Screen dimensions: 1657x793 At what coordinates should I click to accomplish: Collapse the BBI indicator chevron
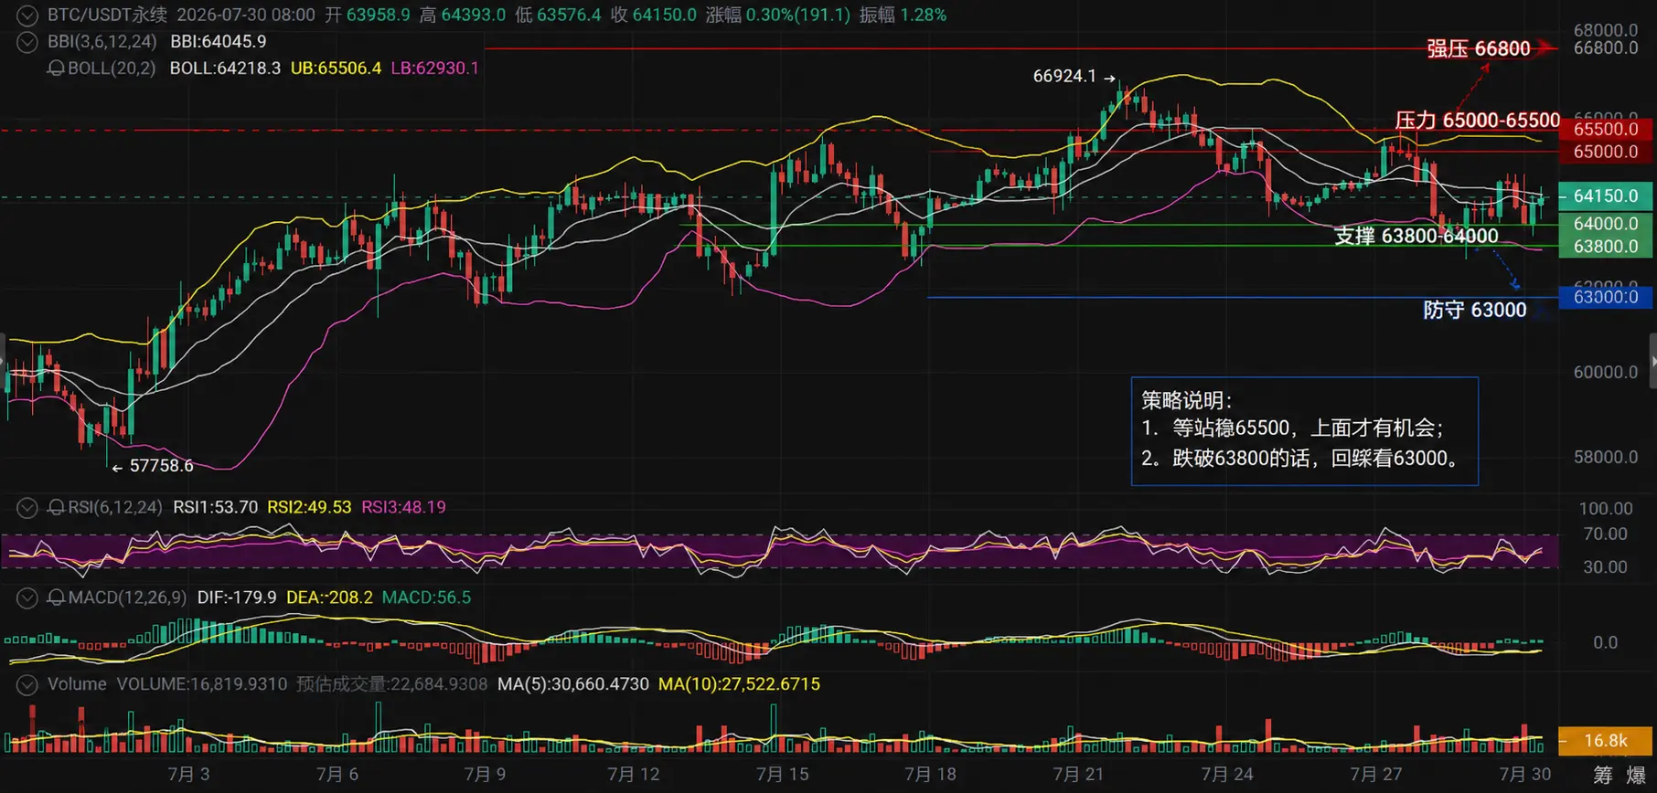(27, 42)
